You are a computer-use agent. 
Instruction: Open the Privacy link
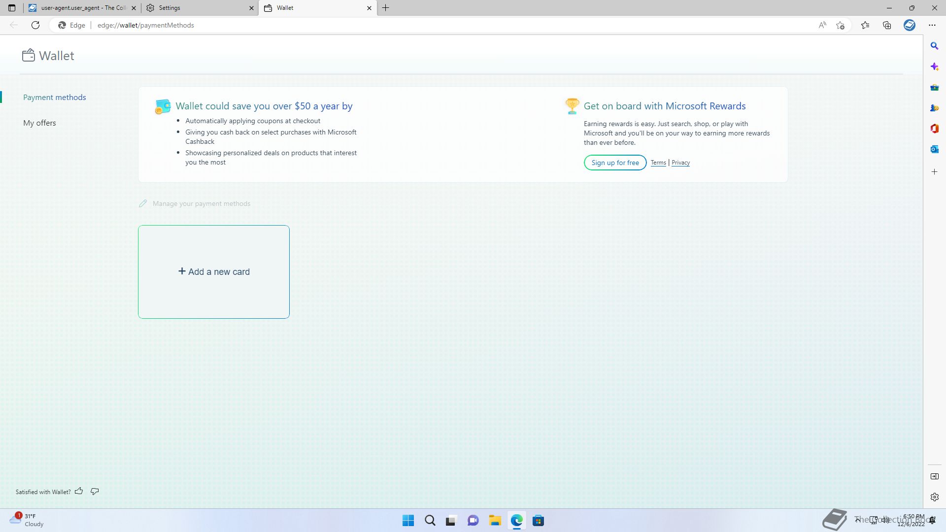680,163
